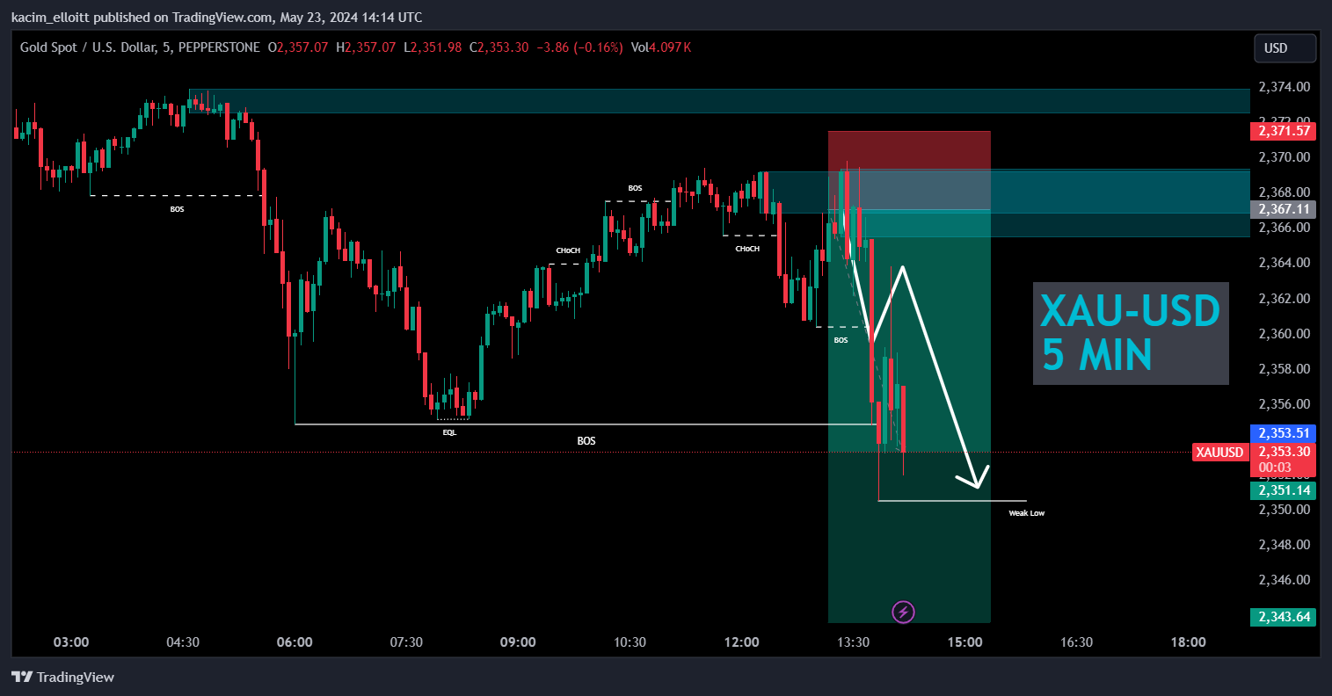Click the 15:00 time axis label
Image resolution: width=1332 pixels, height=696 pixels.
click(x=965, y=642)
